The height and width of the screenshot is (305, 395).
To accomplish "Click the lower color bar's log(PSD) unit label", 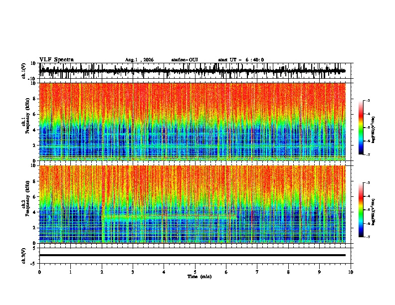I will click(373, 212).
